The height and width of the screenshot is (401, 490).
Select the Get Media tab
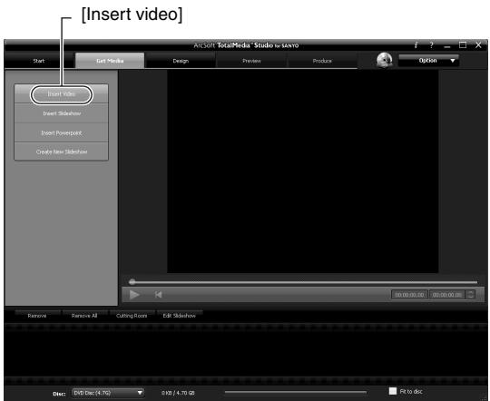110,61
